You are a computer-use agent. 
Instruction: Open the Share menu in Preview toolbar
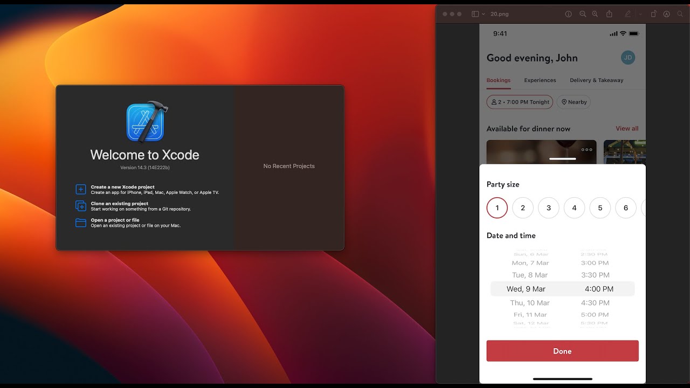[x=610, y=14]
